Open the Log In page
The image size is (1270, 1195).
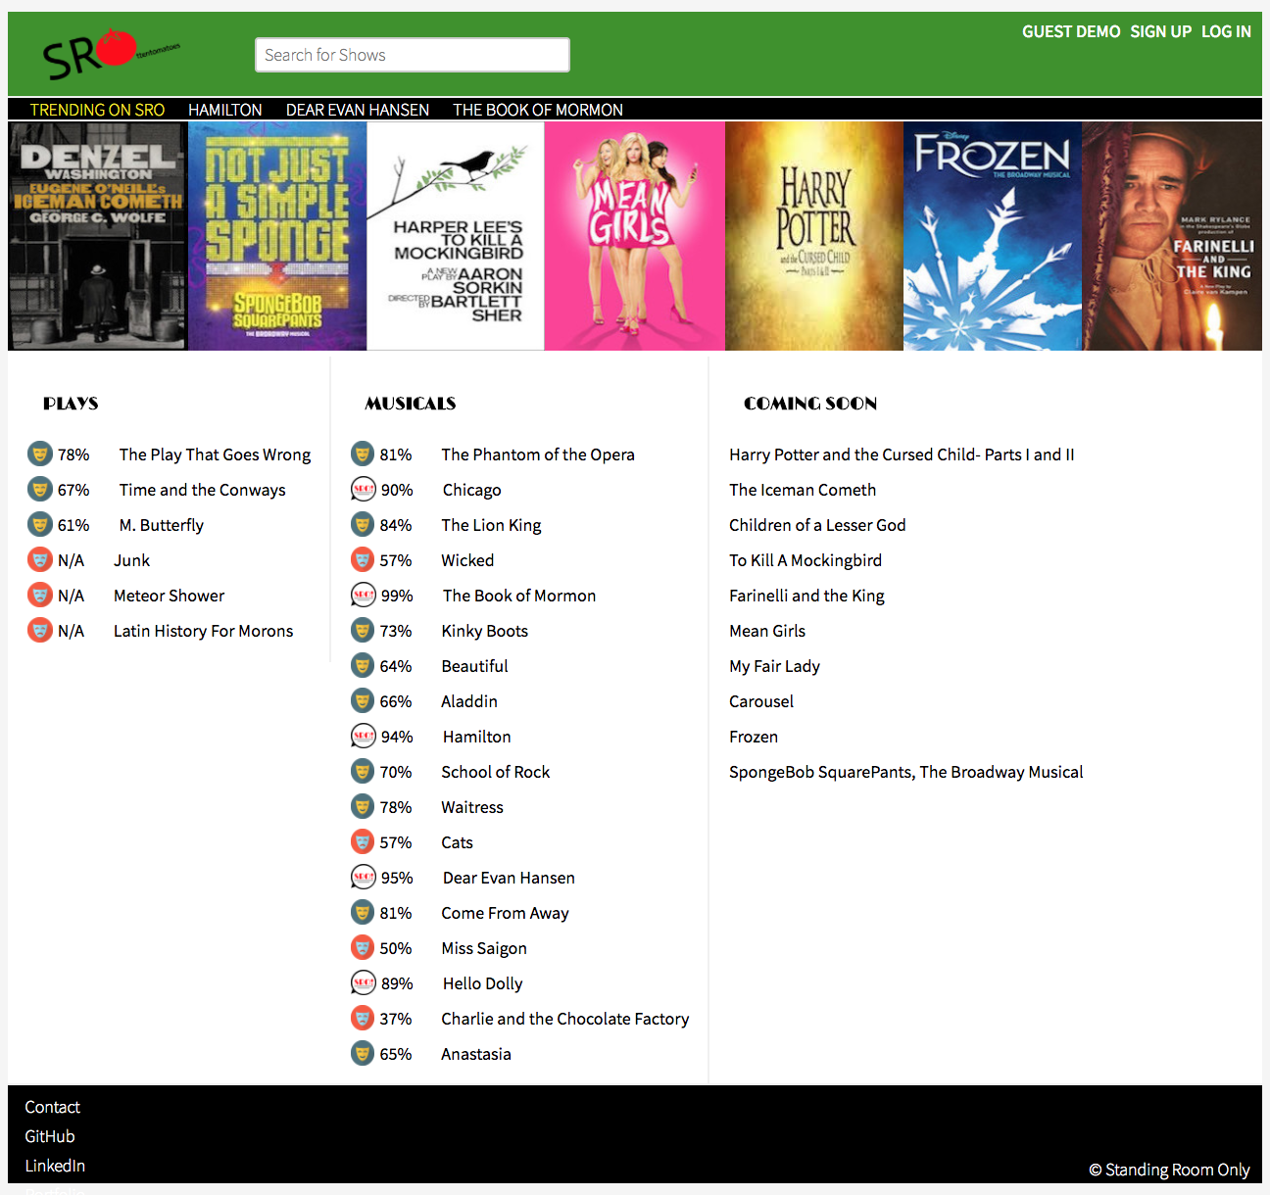click(1226, 31)
